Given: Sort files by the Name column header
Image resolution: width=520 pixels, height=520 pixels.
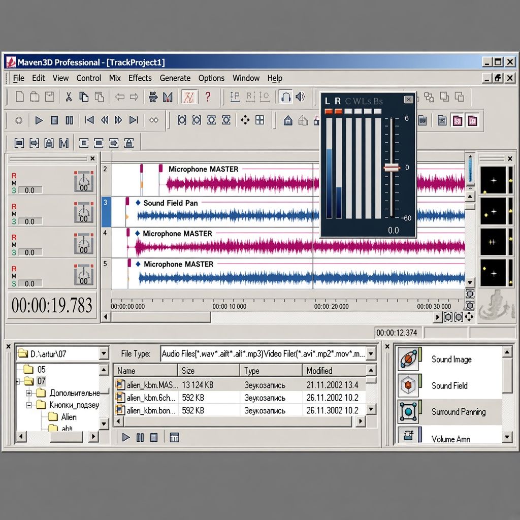Looking at the screenshot, I should tap(146, 370).
